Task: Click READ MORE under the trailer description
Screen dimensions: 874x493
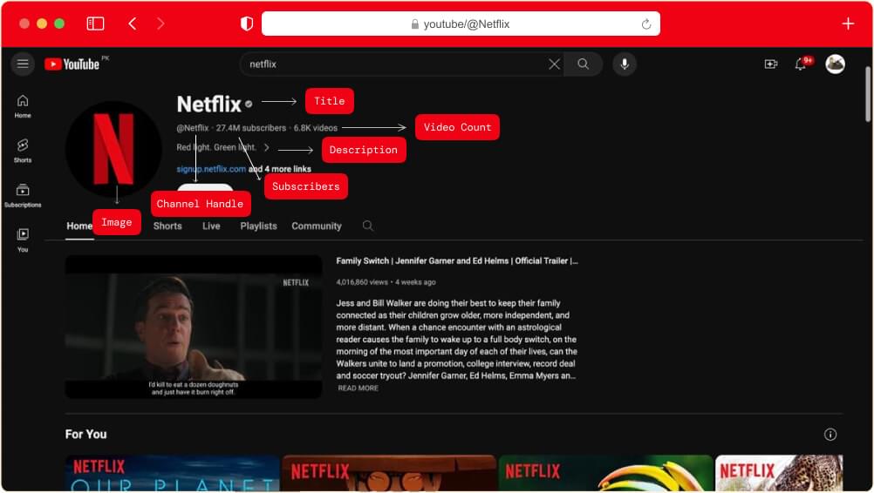Action: pos(358,388)
